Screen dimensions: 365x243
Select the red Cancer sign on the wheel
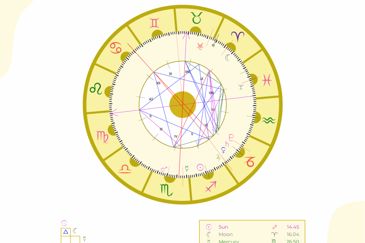[x=116, y=48]
